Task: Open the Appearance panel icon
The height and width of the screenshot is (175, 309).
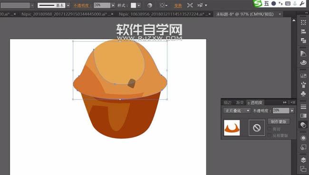Action: 303,138
